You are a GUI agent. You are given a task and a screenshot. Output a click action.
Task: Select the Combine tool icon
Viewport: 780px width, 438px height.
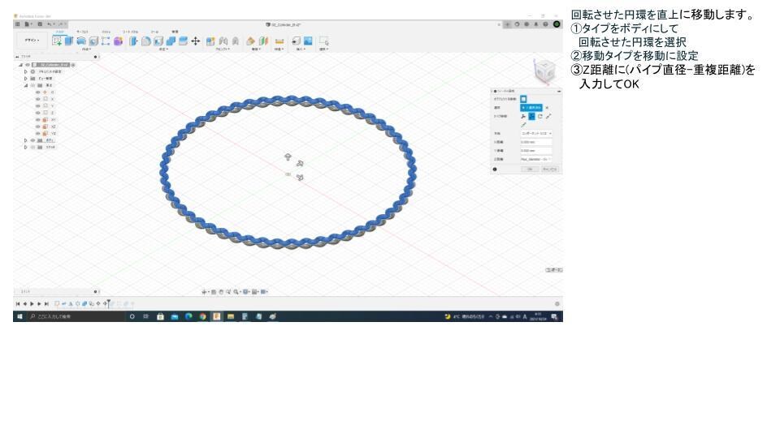[x=171, y=41]
